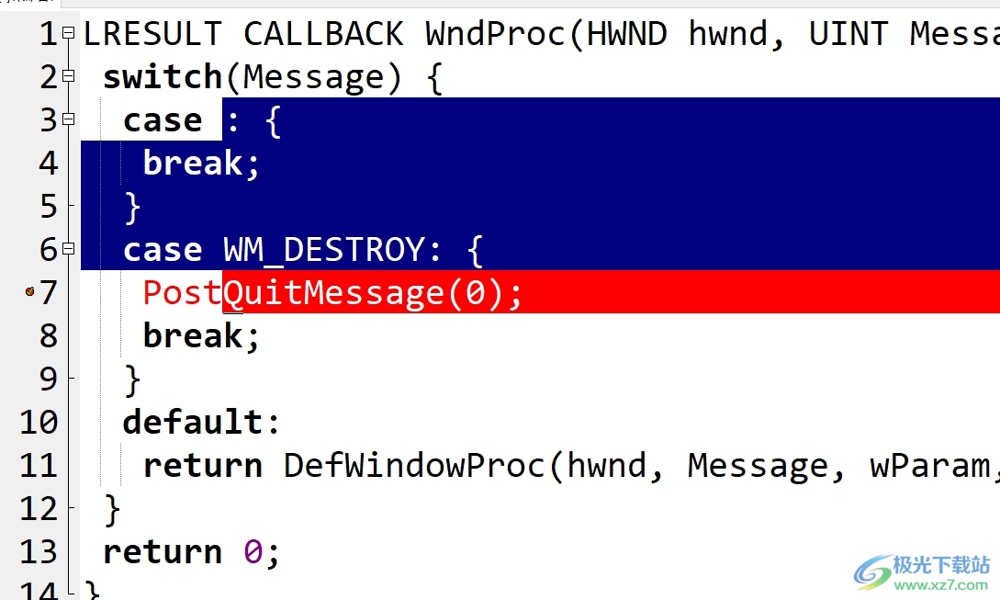The width and height of the screenshot is (1000, 600).
Task: Collapse the WM_DESTROY case fold at line 6
Action: pyautogui.click(x=69, y=249)
